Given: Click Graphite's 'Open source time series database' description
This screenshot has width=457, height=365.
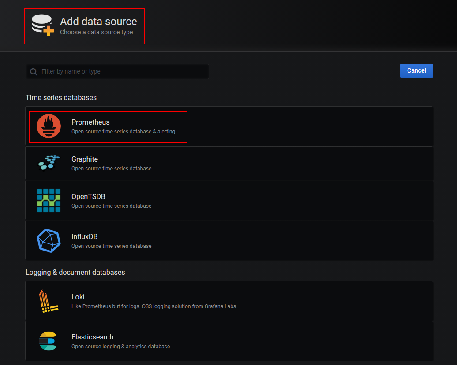Looking at the screenshot, I should tap(111, 169).
